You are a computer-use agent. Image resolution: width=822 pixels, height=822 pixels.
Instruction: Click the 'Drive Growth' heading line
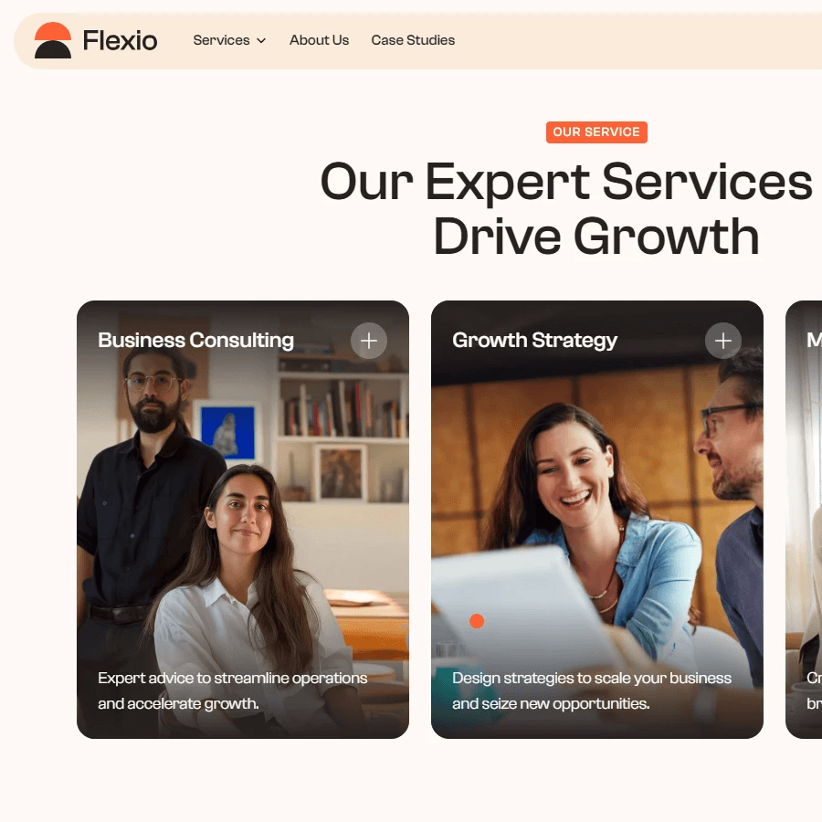[596, 237]
